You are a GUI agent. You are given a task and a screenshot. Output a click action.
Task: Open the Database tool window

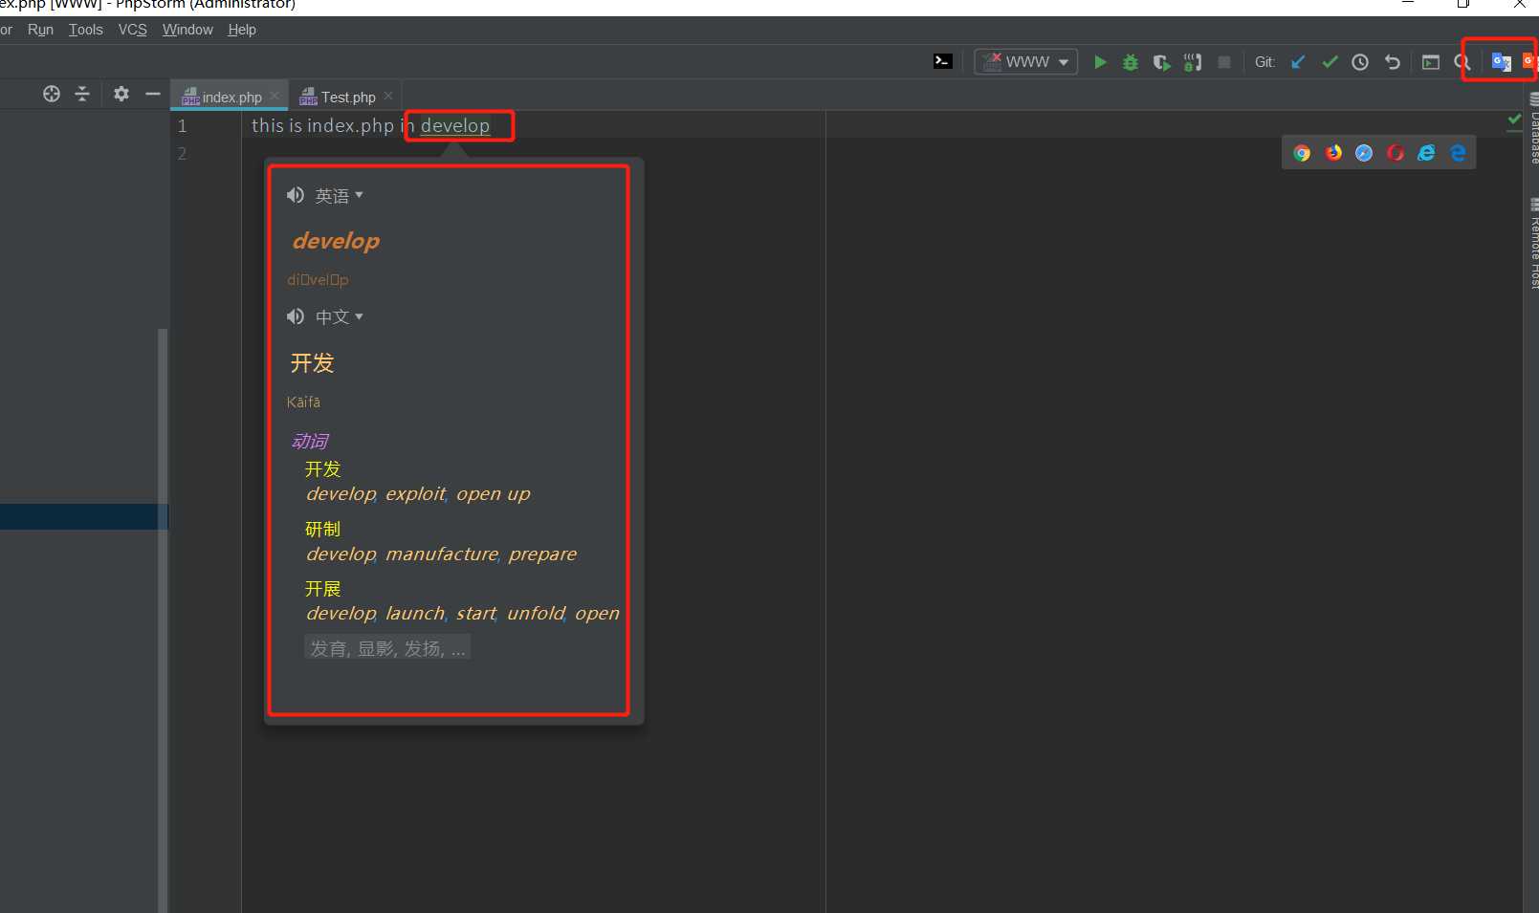pos(1533,128)
